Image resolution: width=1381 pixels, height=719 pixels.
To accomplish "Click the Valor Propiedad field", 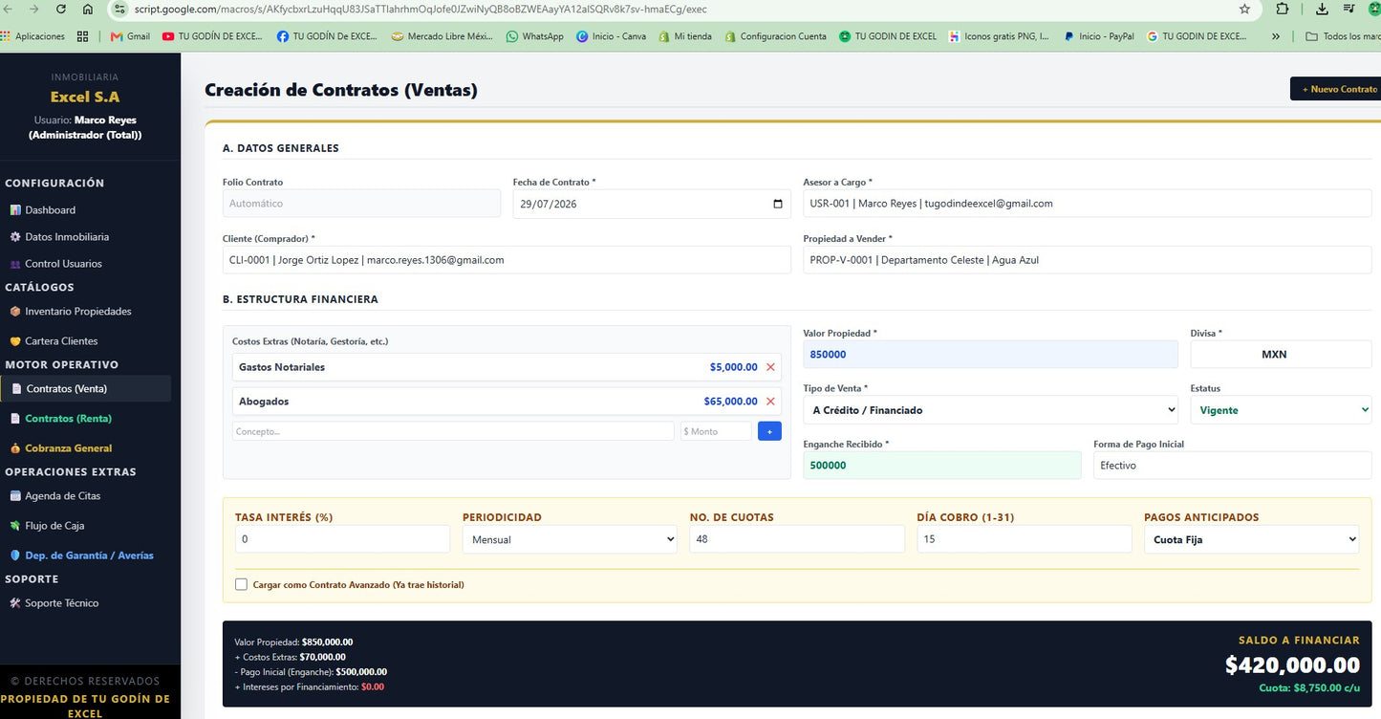I will (x=991, y=354).
